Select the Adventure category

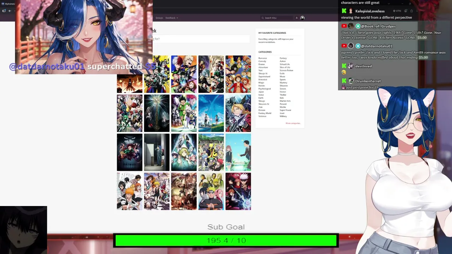[263, 67]
